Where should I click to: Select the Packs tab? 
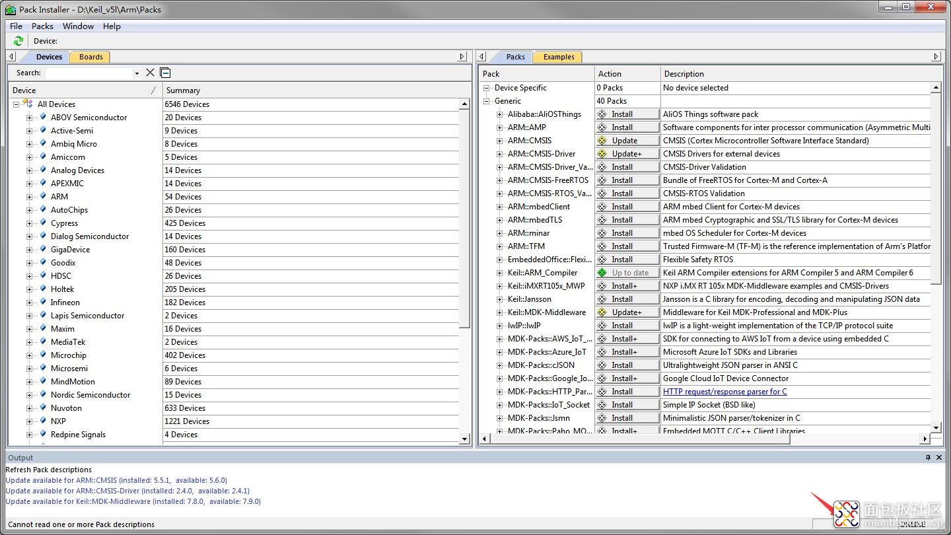(x=515, y=57)
